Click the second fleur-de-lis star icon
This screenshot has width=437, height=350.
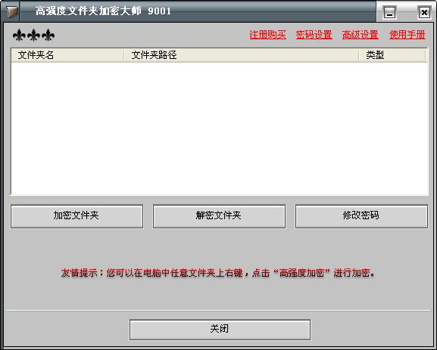34,36
